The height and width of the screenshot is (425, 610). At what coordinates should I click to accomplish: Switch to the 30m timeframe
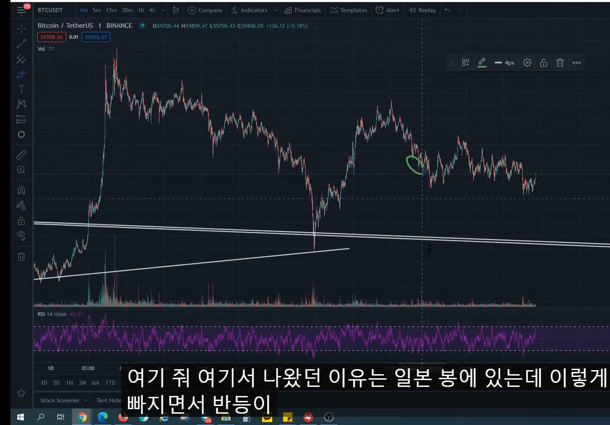pyautogui.click(x=127, y=10)
